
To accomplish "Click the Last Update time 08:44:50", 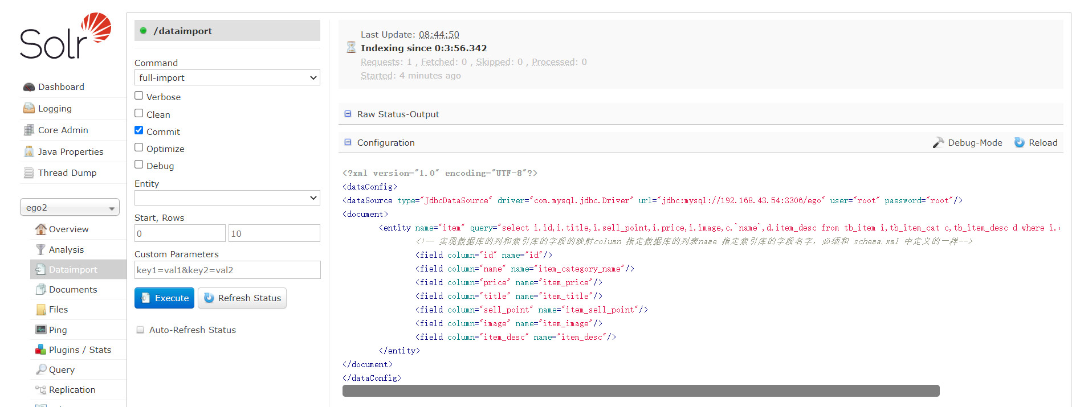I will [439, 34].
